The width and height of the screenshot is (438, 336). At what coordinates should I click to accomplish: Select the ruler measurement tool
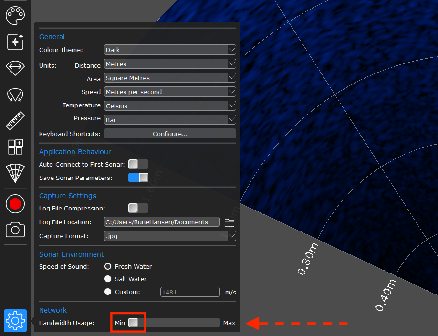[x=15, y=121]
